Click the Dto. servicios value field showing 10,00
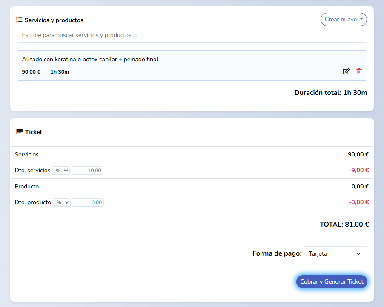The image size is (384, 307). tap(87, 171)
